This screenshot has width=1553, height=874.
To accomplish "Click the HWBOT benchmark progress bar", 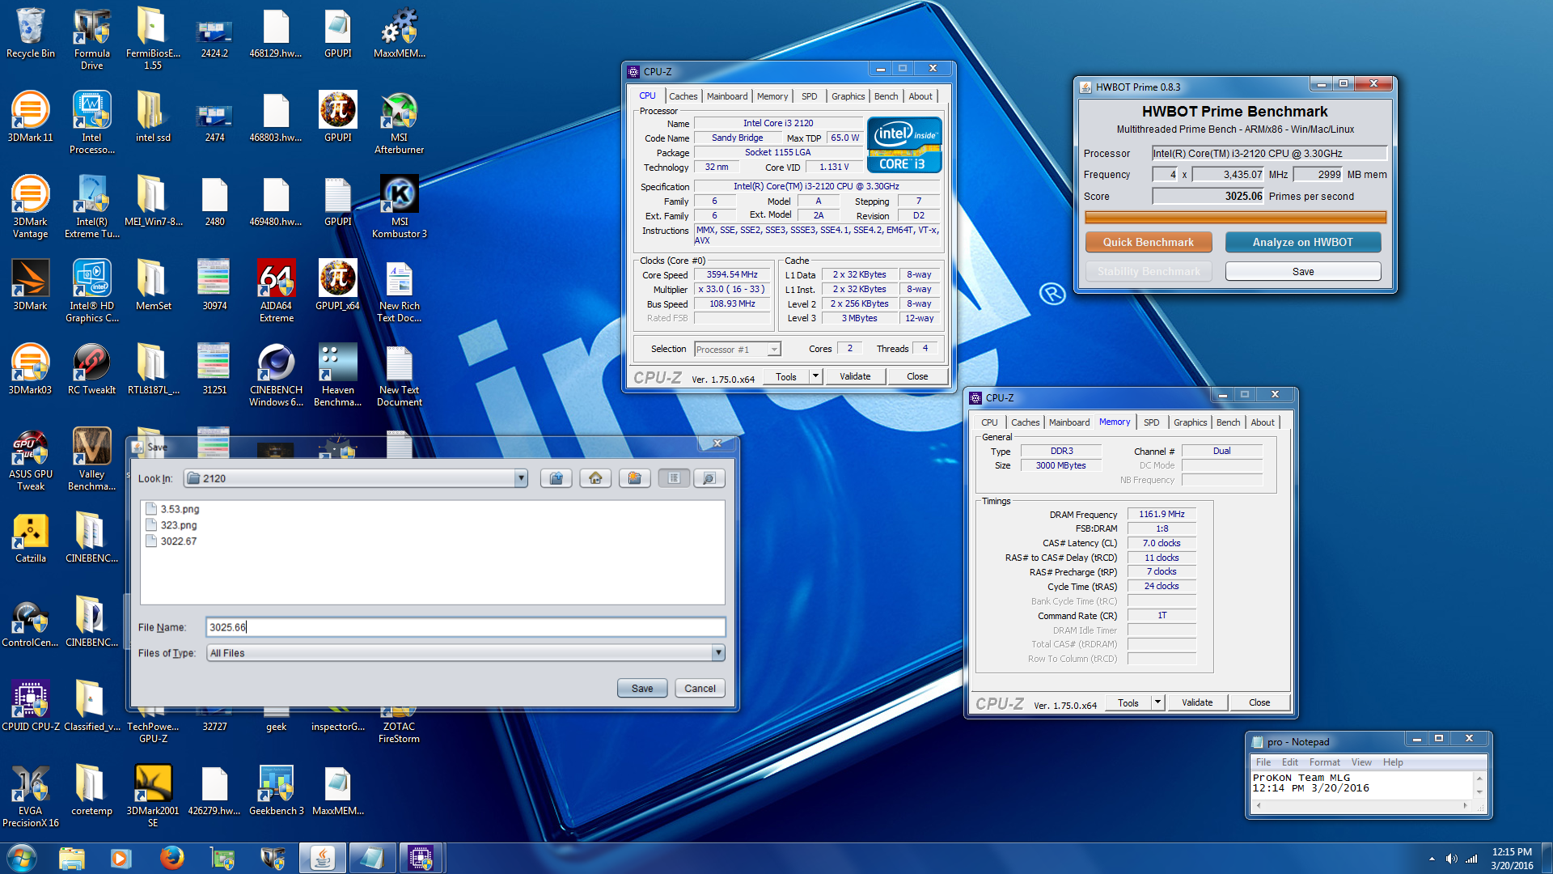I will click(x=1235, y=217).
